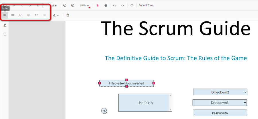The width and height of the screenshot is (258, 119).
Task: Select the Textbox form field tool
Action: pos(5,15)
